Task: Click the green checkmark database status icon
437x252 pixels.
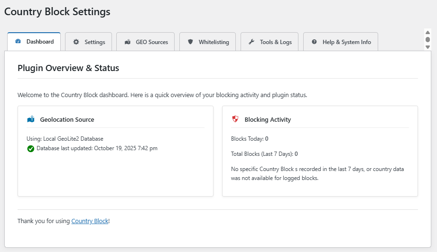Action: click(x=31, y=149)
